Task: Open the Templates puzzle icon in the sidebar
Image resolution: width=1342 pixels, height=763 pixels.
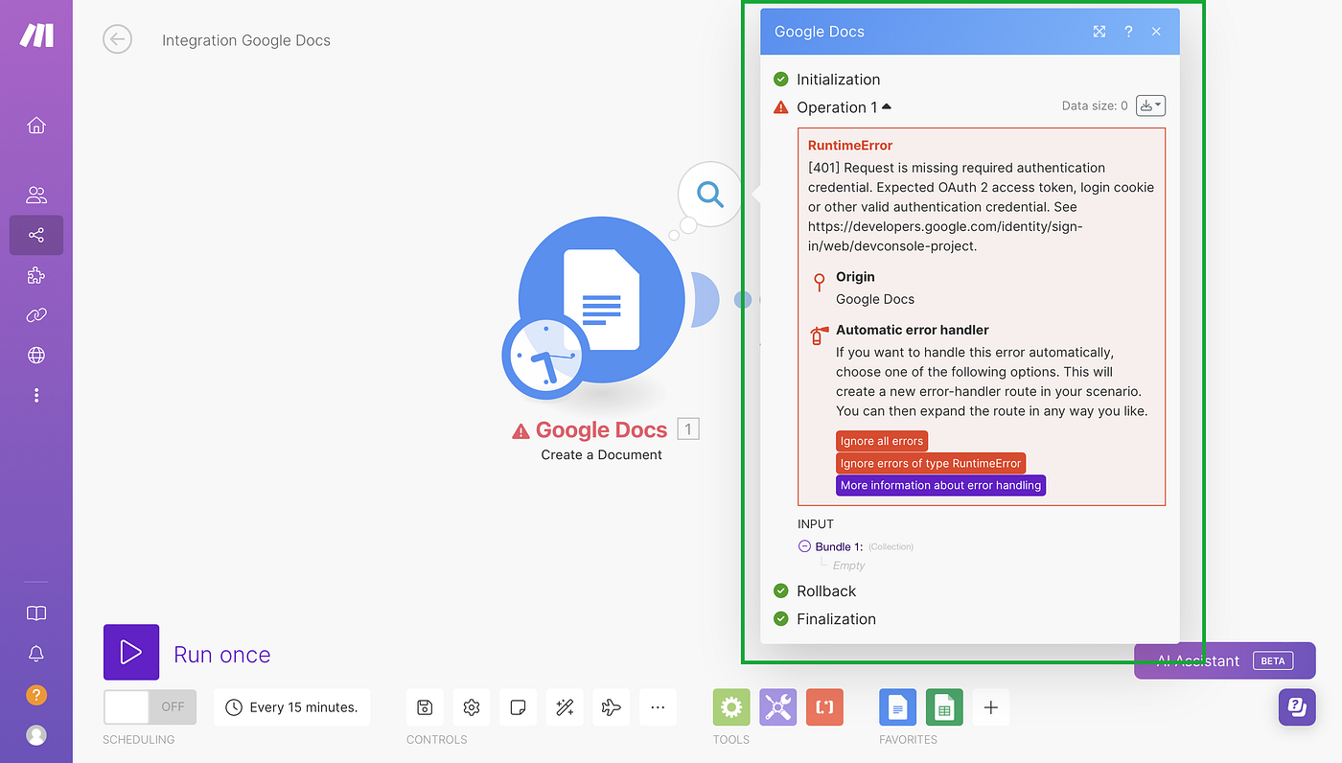Action: 36,276
